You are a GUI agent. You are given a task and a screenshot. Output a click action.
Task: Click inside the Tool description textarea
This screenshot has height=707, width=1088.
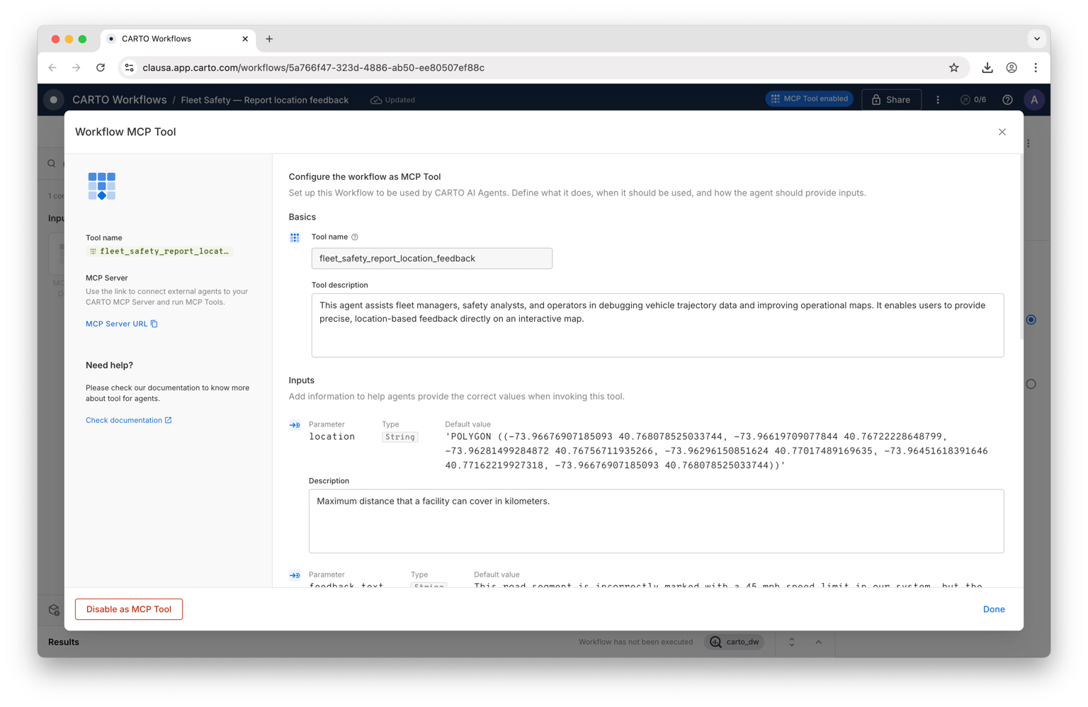tap(657, 325)
